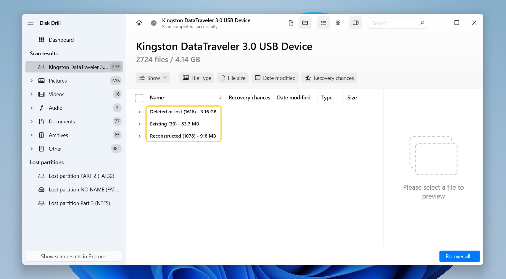Expand the Reconstructed files group
The width and height of the screenshot is (506, 279).
pos(140,136)
